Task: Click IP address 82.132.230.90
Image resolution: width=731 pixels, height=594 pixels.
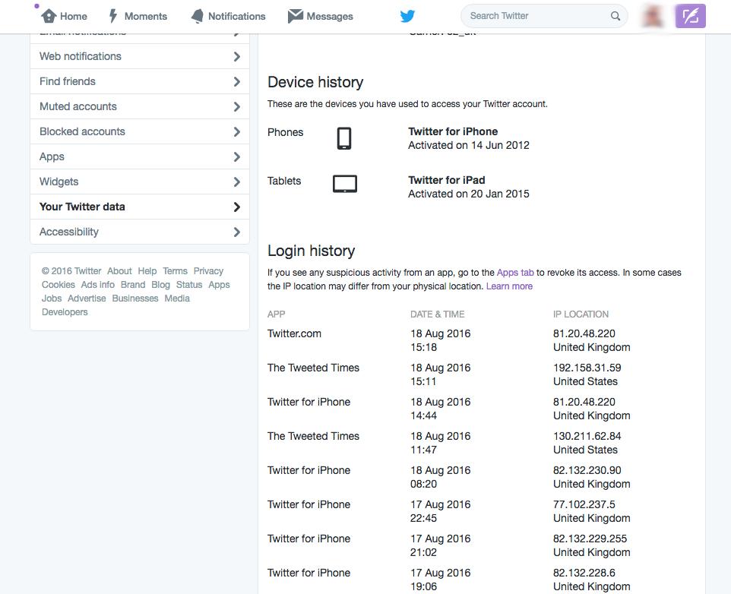Action: click(x=587, y=470)
